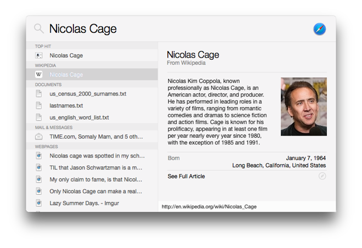Screen dimensions: 362x248
Task: Click the us_census_2000_surnames.txt document icon
Action: click(x=39, y=94)
